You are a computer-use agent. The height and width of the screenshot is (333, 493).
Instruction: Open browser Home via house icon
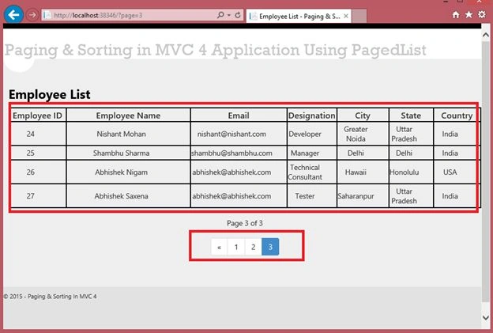point(456,14)
